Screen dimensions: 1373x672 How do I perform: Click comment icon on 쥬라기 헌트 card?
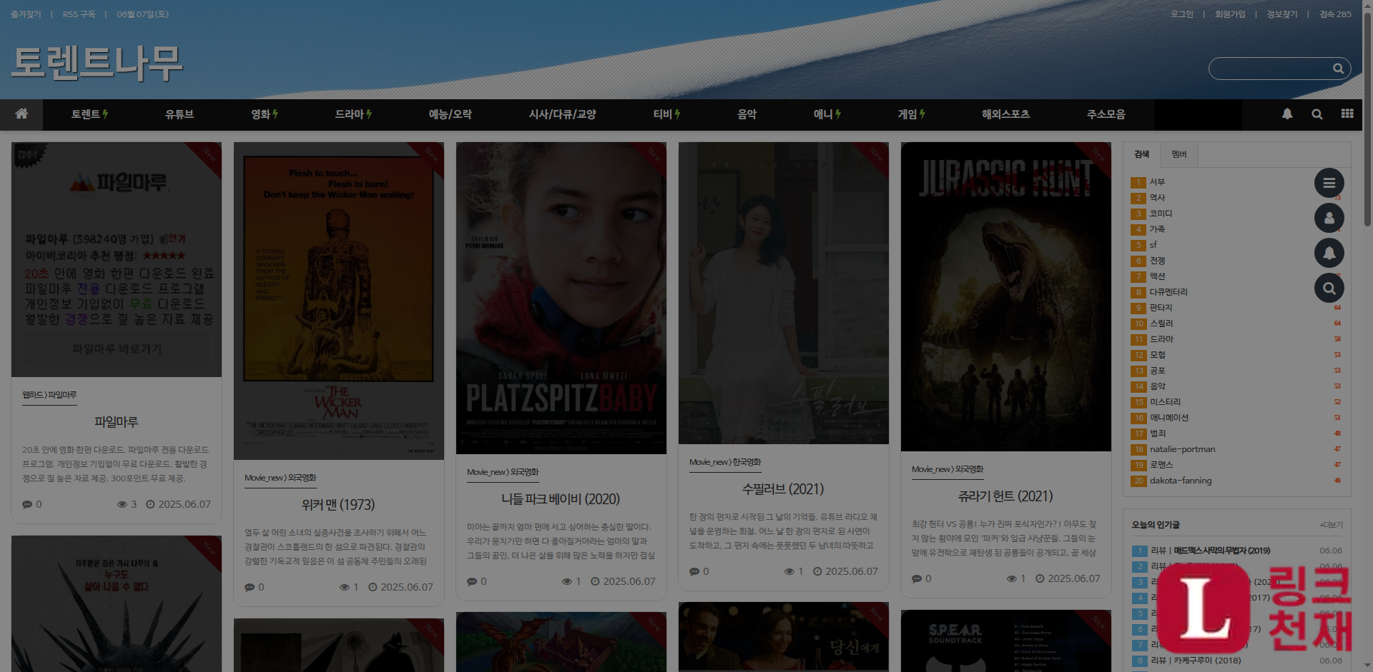point(917,579)
